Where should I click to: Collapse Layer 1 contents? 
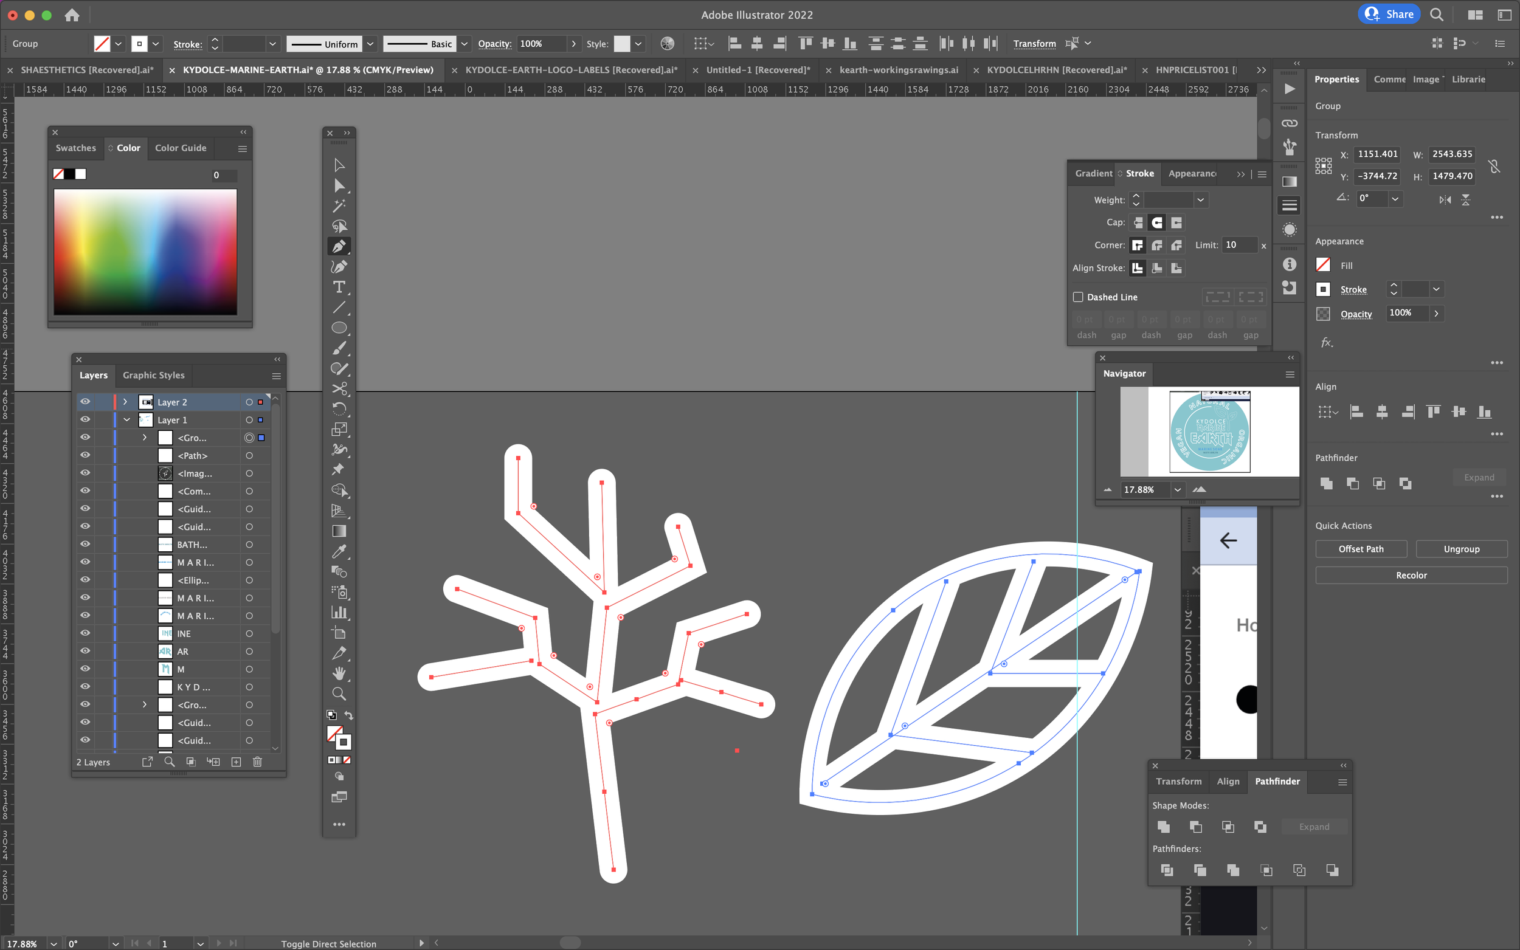coord(127,420)
